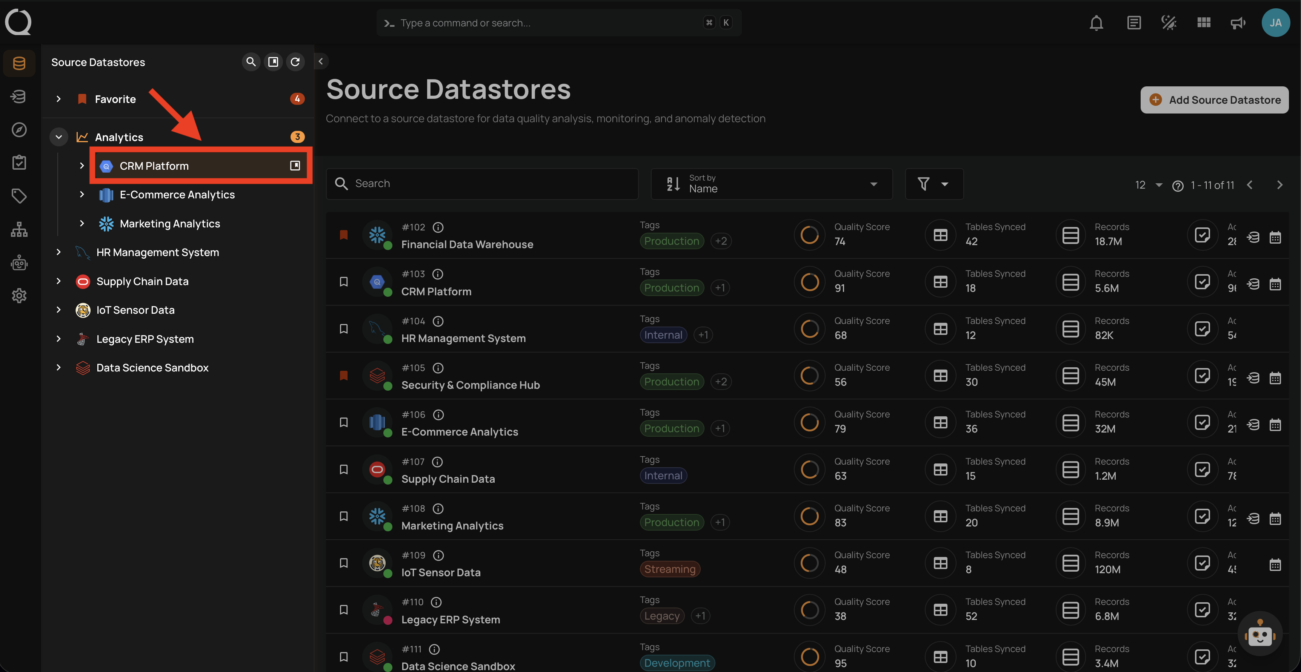Toggle bookmark on CRM Platform row
Screen dimensions: 1301x672
point(344,282)
